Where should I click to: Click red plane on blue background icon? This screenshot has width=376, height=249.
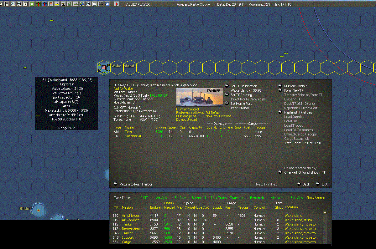coord(44,4)
